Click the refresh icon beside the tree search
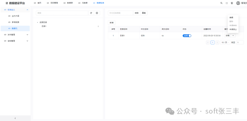 (91, 13)
